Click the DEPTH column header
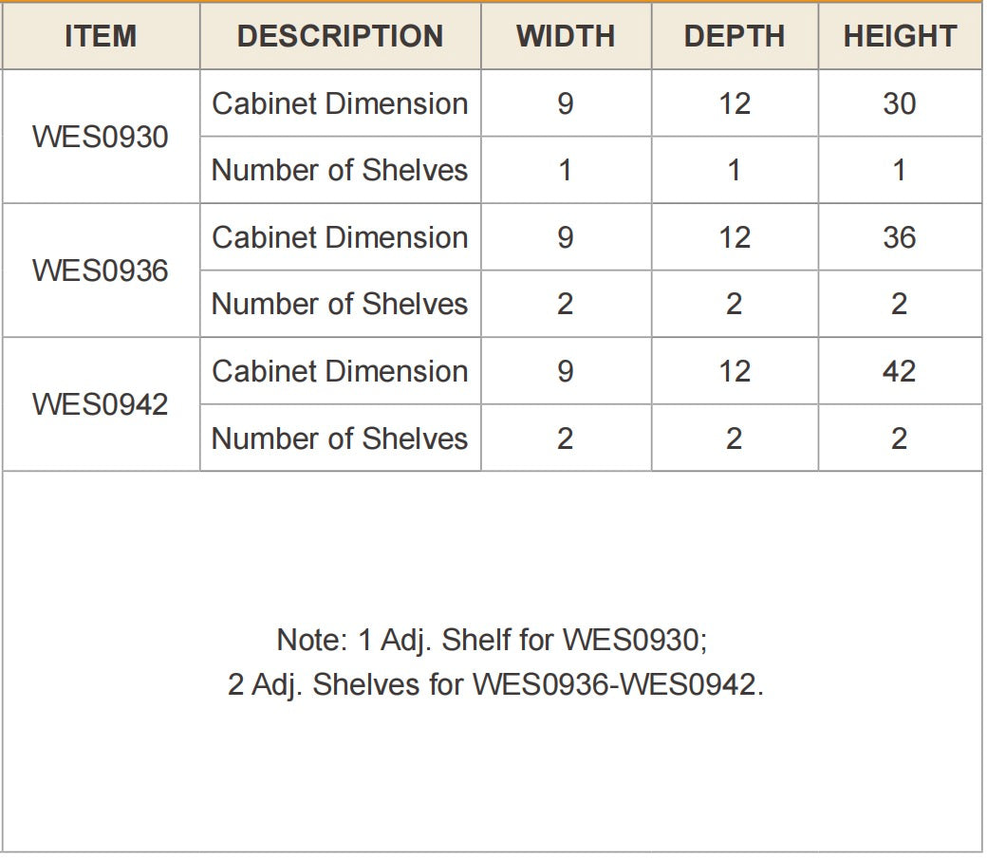Screen dimensions: 987x858 click(735, 36)
